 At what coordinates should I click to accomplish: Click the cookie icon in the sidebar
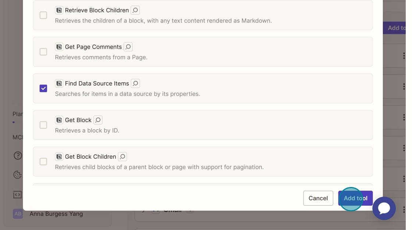click(18, 175)
